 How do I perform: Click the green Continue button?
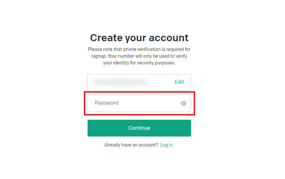coord(139,128)
